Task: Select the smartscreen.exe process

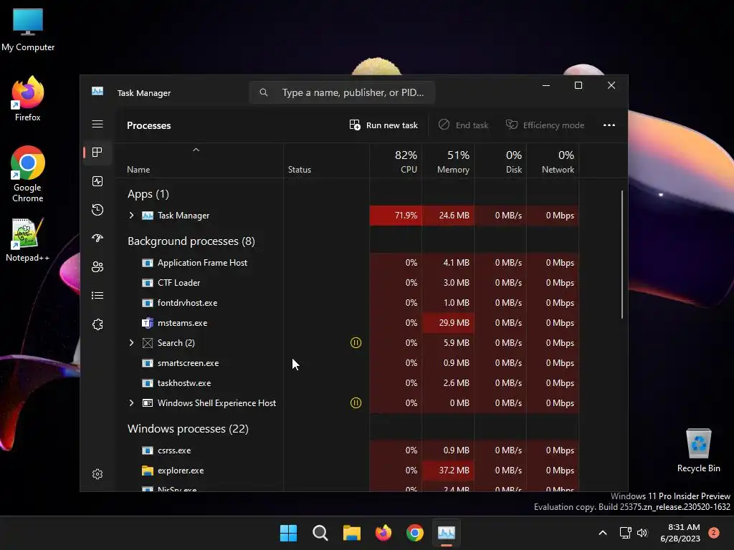Action: tap(348, 363)
